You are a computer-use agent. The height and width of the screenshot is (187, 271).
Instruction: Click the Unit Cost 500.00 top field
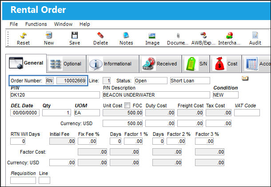point(123,113)
